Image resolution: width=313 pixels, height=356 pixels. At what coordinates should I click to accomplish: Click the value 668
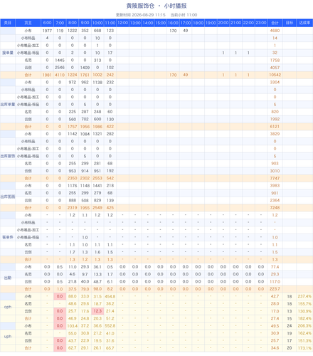[97, 31]
